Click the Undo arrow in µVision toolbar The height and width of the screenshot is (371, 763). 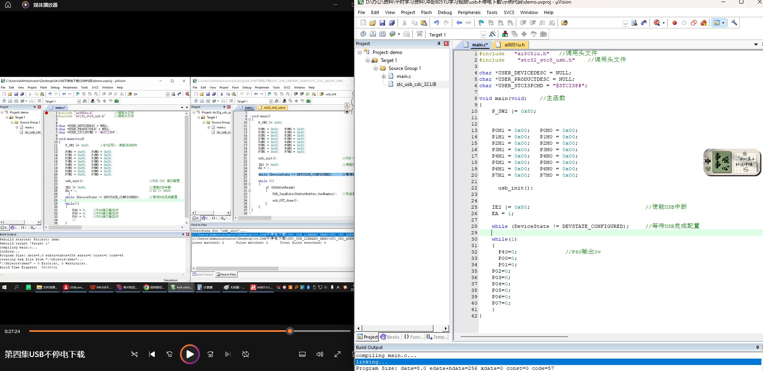tap(437, 23)
